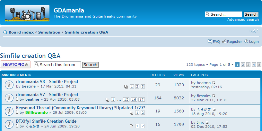This screenshot has height=131, width=262.
Task: View latest post icon by beatme
Action: [x=214, y=83]
